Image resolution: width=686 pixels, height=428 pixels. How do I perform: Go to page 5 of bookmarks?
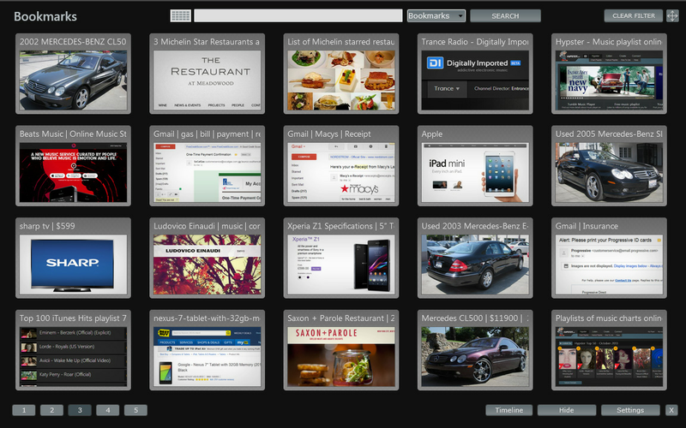tap(135, 410)
